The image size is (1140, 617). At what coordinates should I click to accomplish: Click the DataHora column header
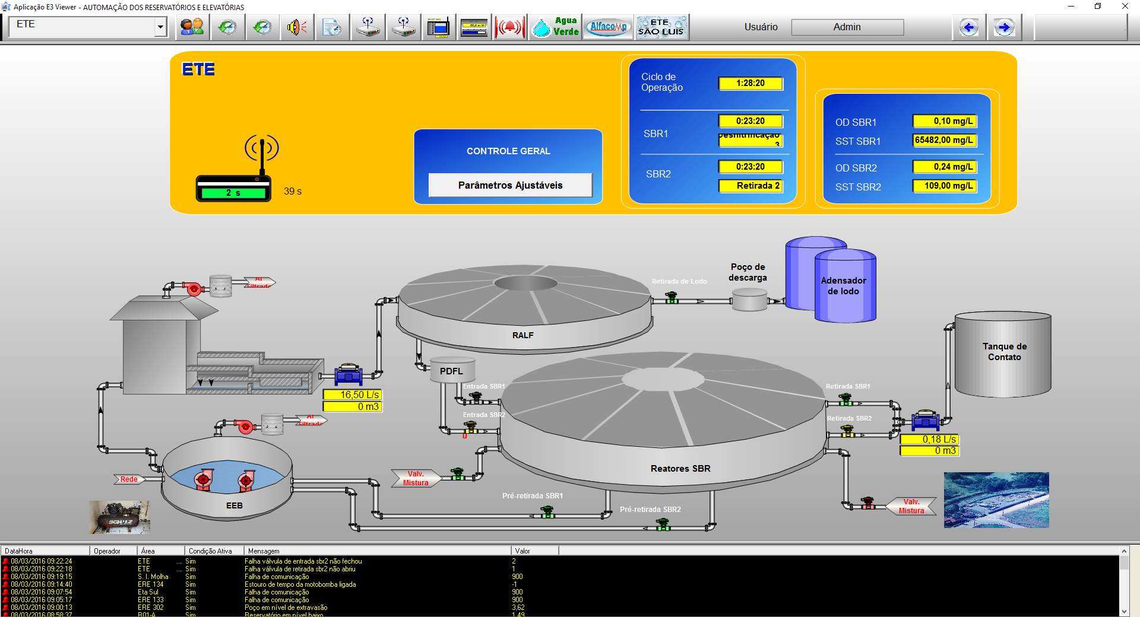coord(45,551)
